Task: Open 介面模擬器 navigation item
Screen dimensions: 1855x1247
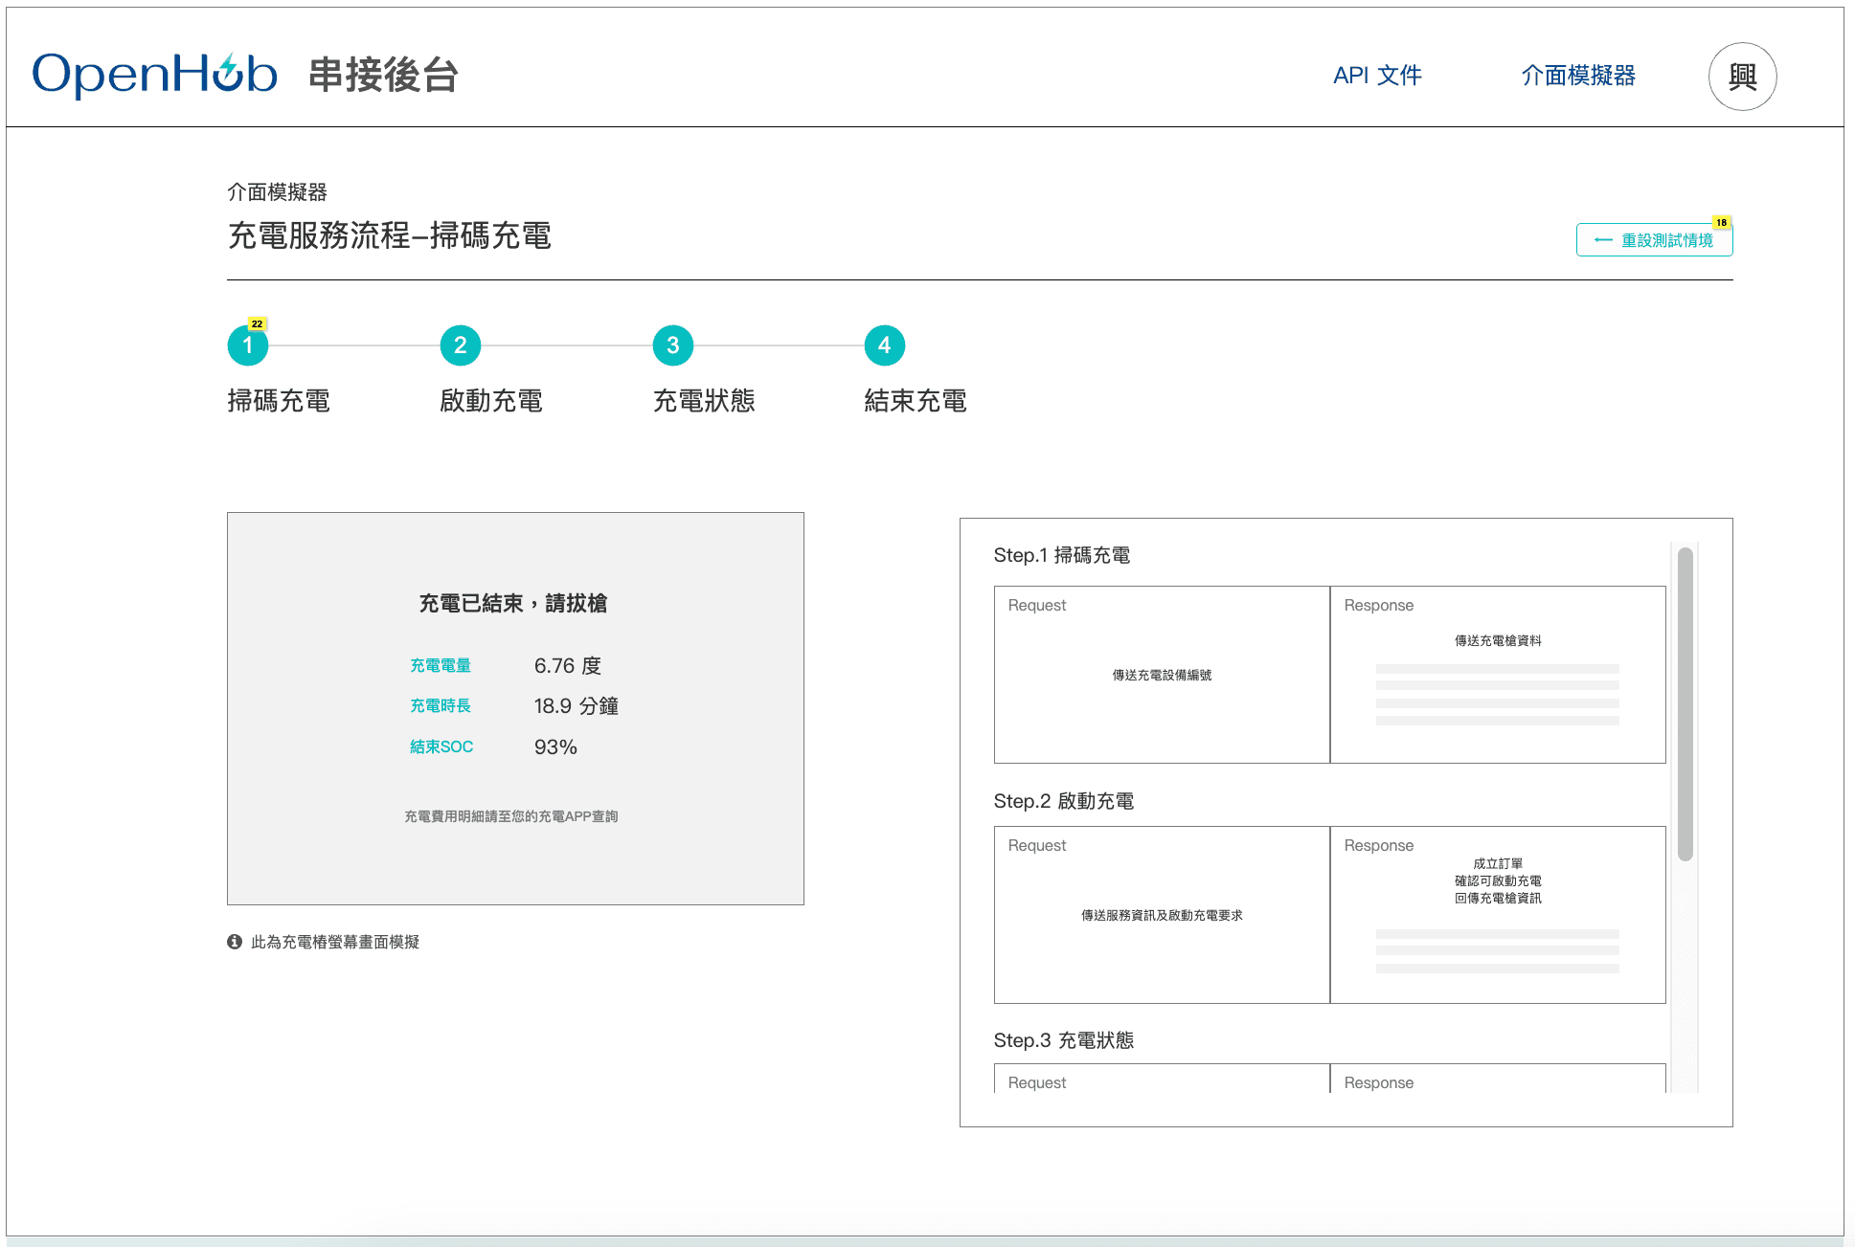Action: [x=1577, y=76]
